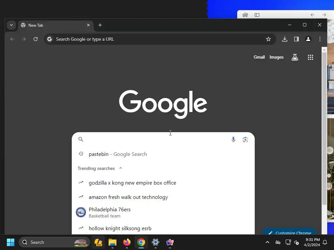Screen dimensions: 334x250
Task: Toggle Chrome side panel
Action: click(296, 39)
